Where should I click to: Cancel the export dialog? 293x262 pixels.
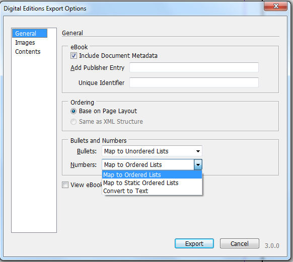[x=239, y=243]
